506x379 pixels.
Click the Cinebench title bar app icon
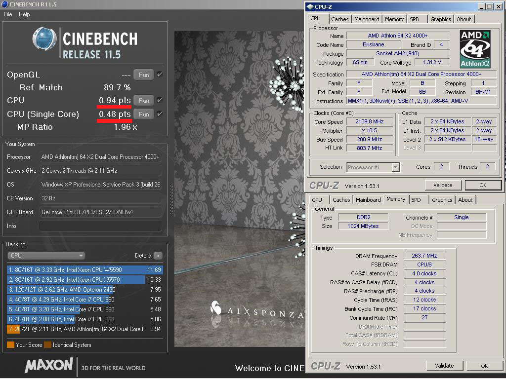pyautogui.click(x=5, y=4)
